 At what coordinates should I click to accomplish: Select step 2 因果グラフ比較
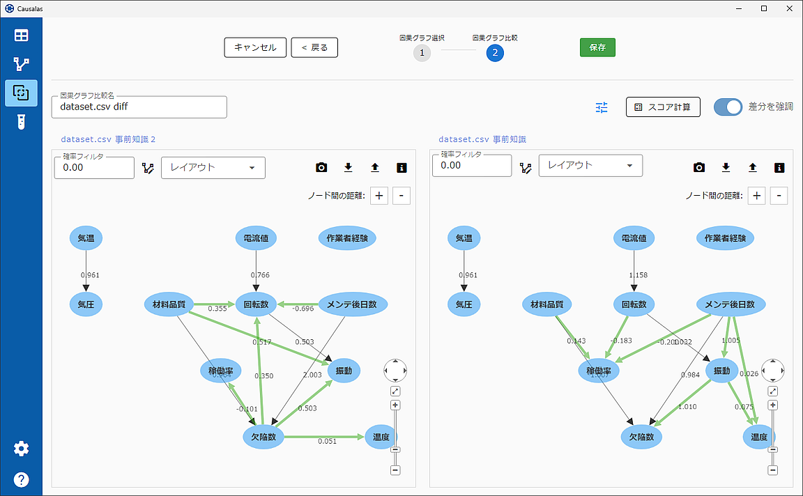click(495, 52)
